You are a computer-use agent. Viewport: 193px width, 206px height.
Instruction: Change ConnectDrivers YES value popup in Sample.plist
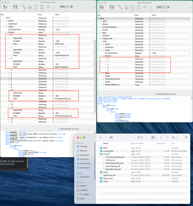pos(93,30)
